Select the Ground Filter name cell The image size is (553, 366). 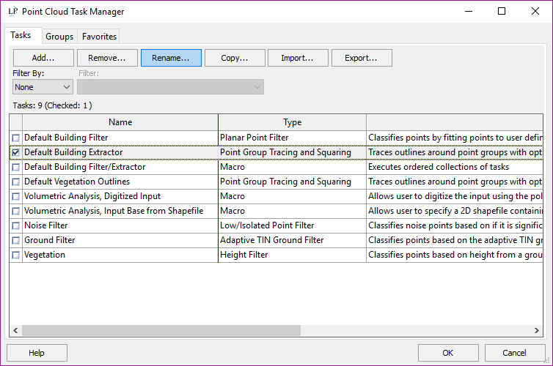120,240
